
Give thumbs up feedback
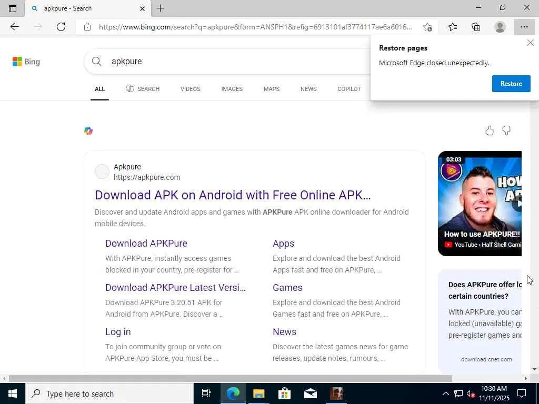coord(490,130)
